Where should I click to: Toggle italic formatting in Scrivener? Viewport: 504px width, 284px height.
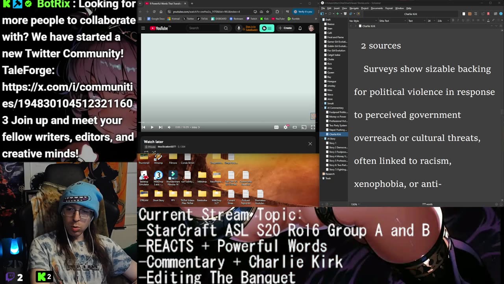point(458,21)
